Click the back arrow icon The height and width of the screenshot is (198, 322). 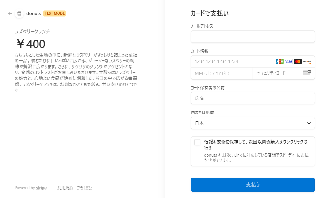click(10, 14)
